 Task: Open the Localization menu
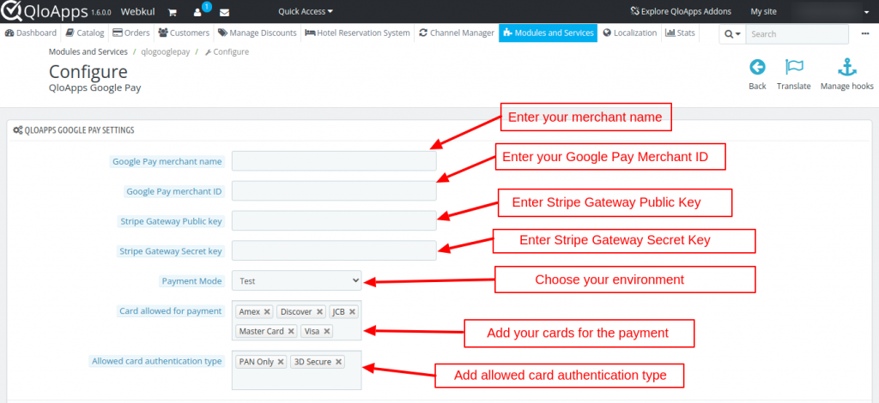coord(629,33)
